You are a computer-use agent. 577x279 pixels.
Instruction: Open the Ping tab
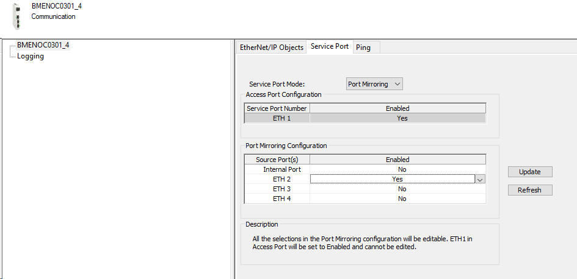[x=363, y=48]
